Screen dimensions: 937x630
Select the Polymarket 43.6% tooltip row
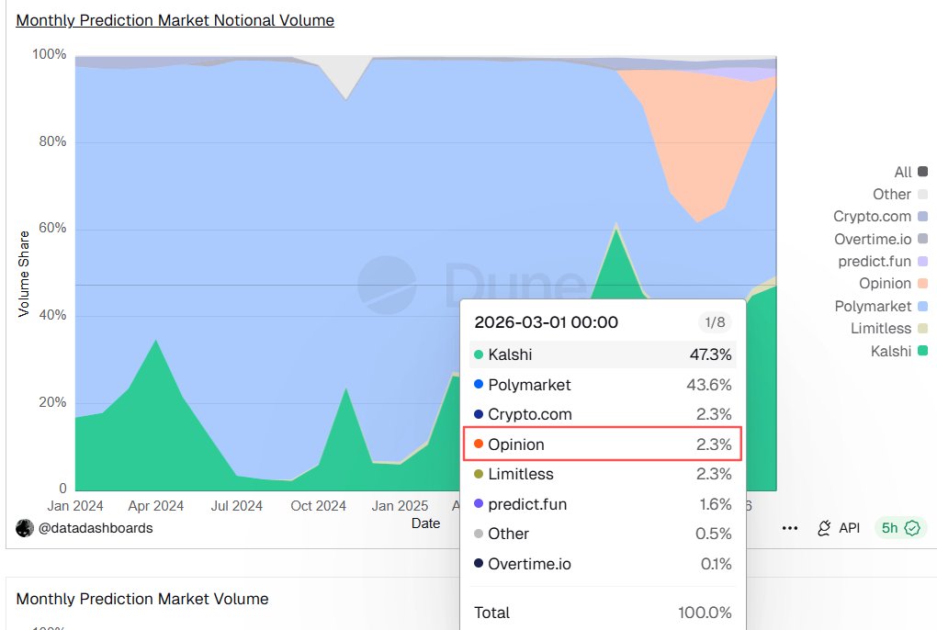pos(603,385)
